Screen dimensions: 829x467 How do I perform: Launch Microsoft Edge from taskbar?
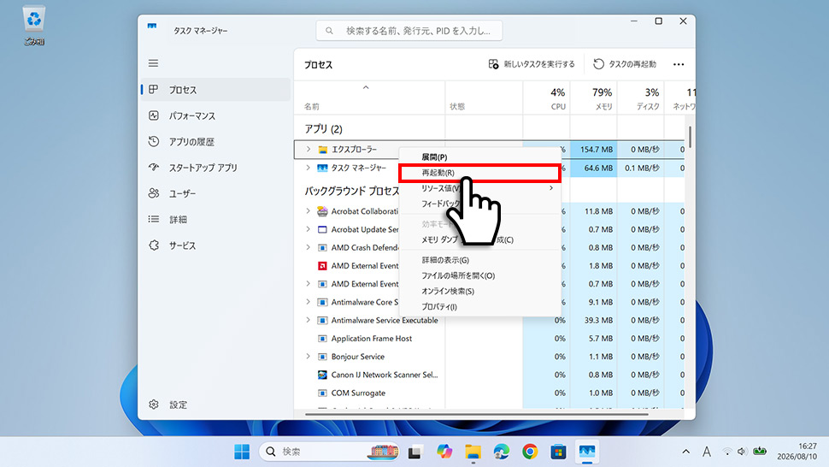tap(501, 452)
